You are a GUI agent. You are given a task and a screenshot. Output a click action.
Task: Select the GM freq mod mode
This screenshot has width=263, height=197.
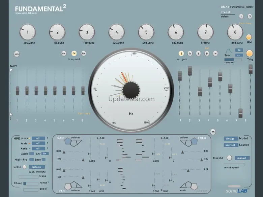coord(64,54)
